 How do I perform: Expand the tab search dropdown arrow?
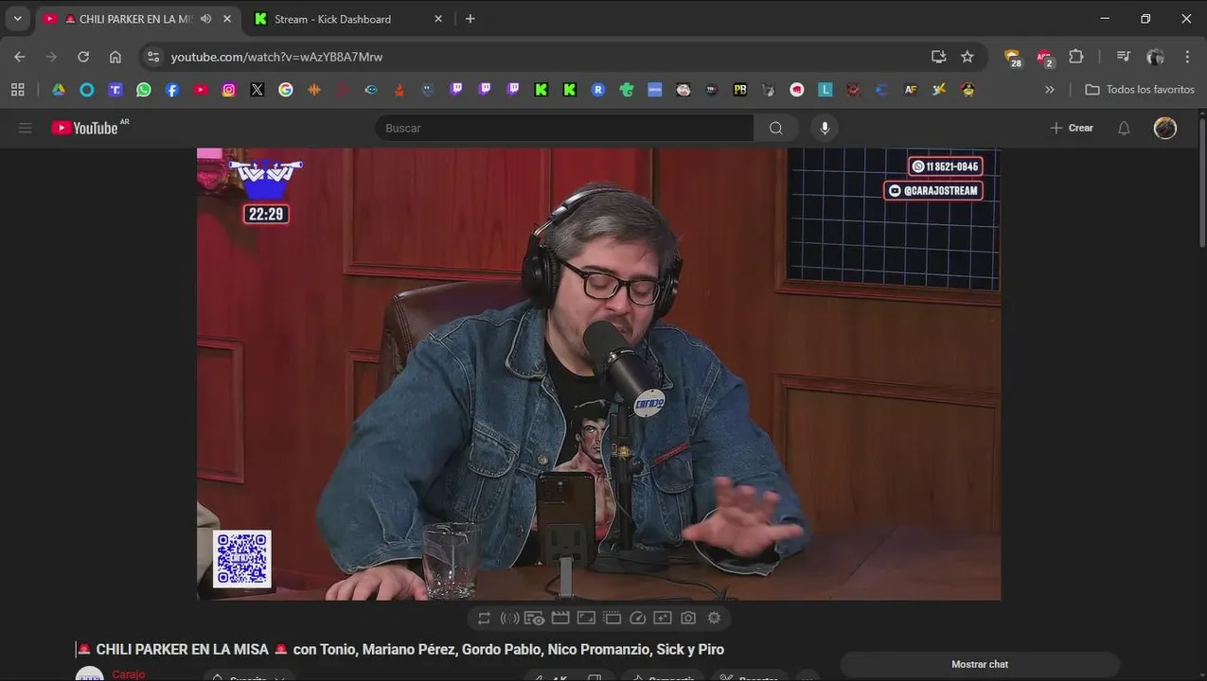pos(17,19)
